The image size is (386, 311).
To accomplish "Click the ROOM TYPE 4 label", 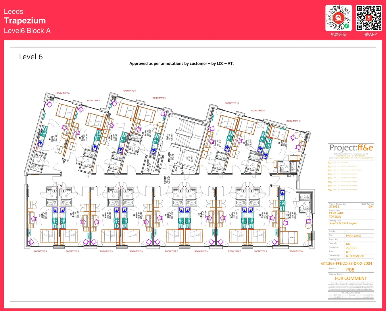I will coord(40,251).
